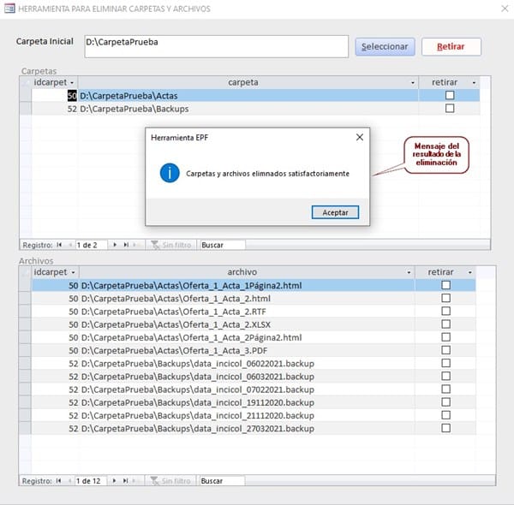
Task: Click the Seleccionar button
Action: click(385, 46)
